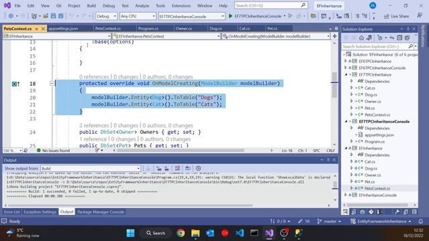This screenshot has width=429, height=241.
Task: Click Switch Views icon in Solution Explorer
Action: click(x=369, y=37)
